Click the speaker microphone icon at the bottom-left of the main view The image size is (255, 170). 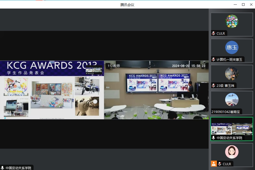pyautogui.click(x=2, y=168)
